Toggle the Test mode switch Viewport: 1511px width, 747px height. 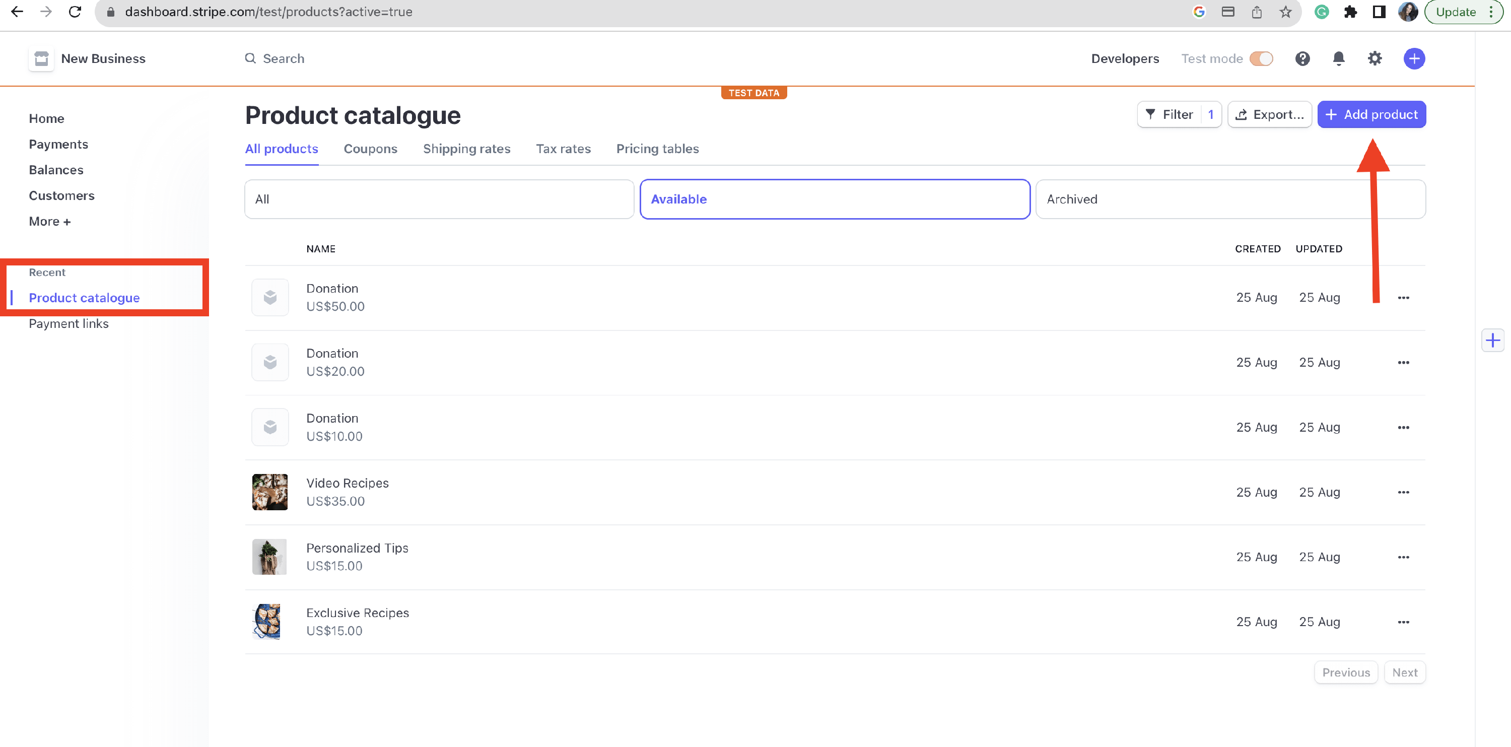pos(1261,58)
